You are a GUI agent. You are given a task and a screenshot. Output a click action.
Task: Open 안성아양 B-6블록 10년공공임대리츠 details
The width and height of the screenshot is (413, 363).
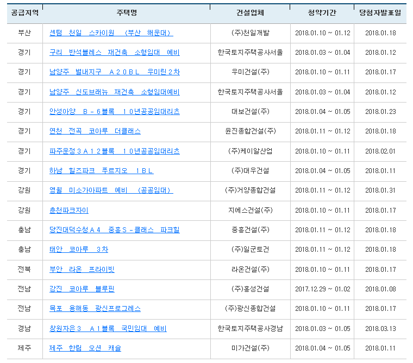pos(114,111)
